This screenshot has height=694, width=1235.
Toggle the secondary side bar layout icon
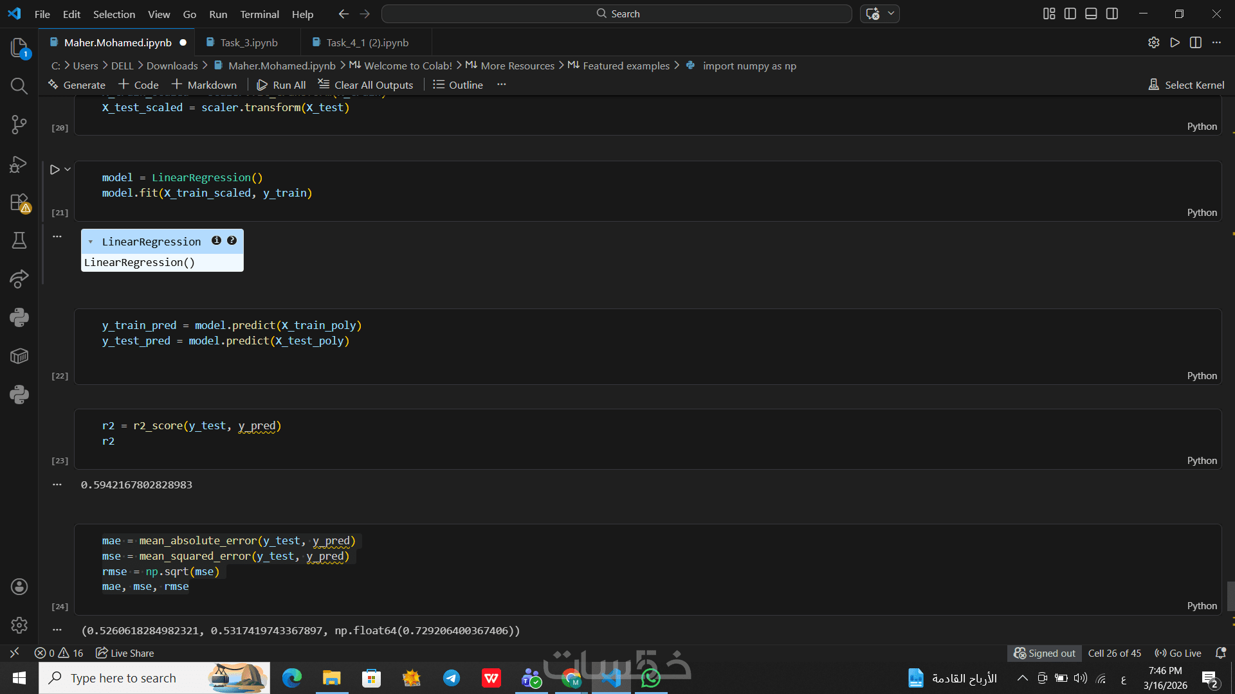tap(1112, 13)
